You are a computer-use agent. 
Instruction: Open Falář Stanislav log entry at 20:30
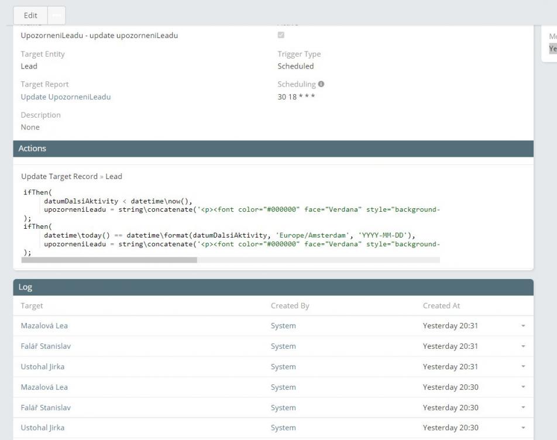click(46, 408)
